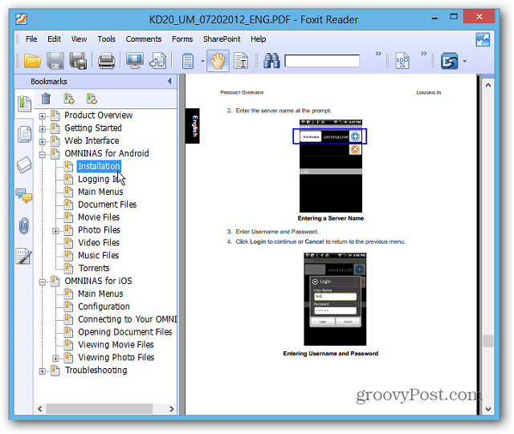The width and height of the screenshot is (514, 434).
Task: Open the Forms menu
Action: pyautogui.click(x=182, y=39)
